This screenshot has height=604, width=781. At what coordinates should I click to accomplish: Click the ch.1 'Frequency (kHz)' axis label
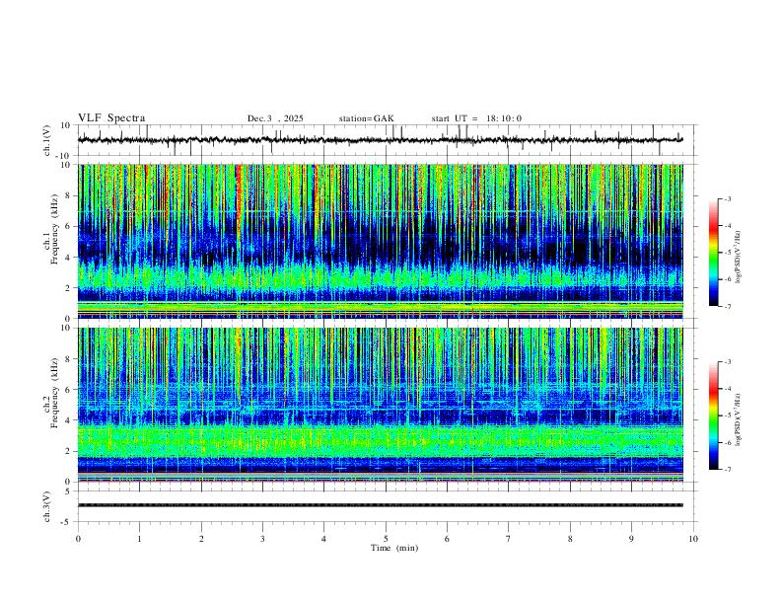tap(55, 229)
